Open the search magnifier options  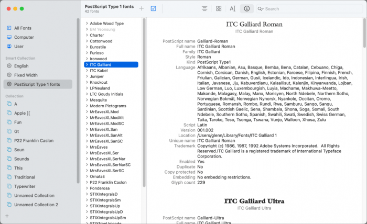click(261, 9)
